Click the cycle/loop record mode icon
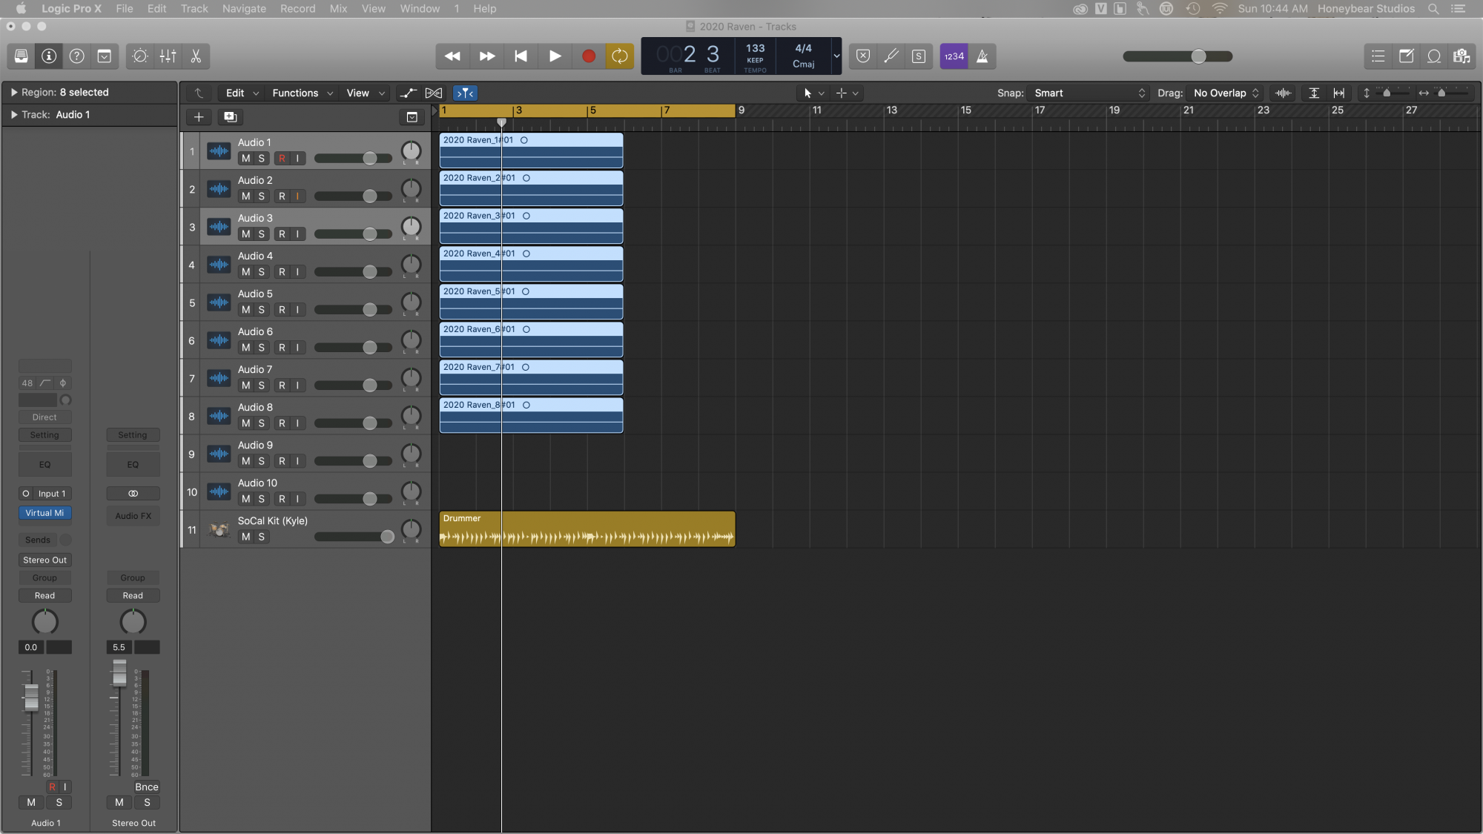Image resolution: width=1483 pixels, height=834 pixels. pos(619,56)
